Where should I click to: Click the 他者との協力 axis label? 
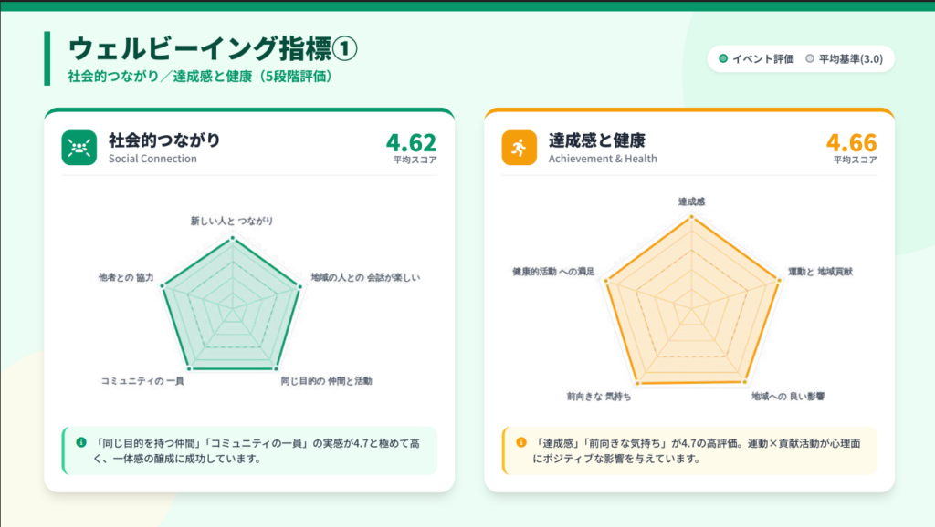pyautogui.click(x=126, y=277)
